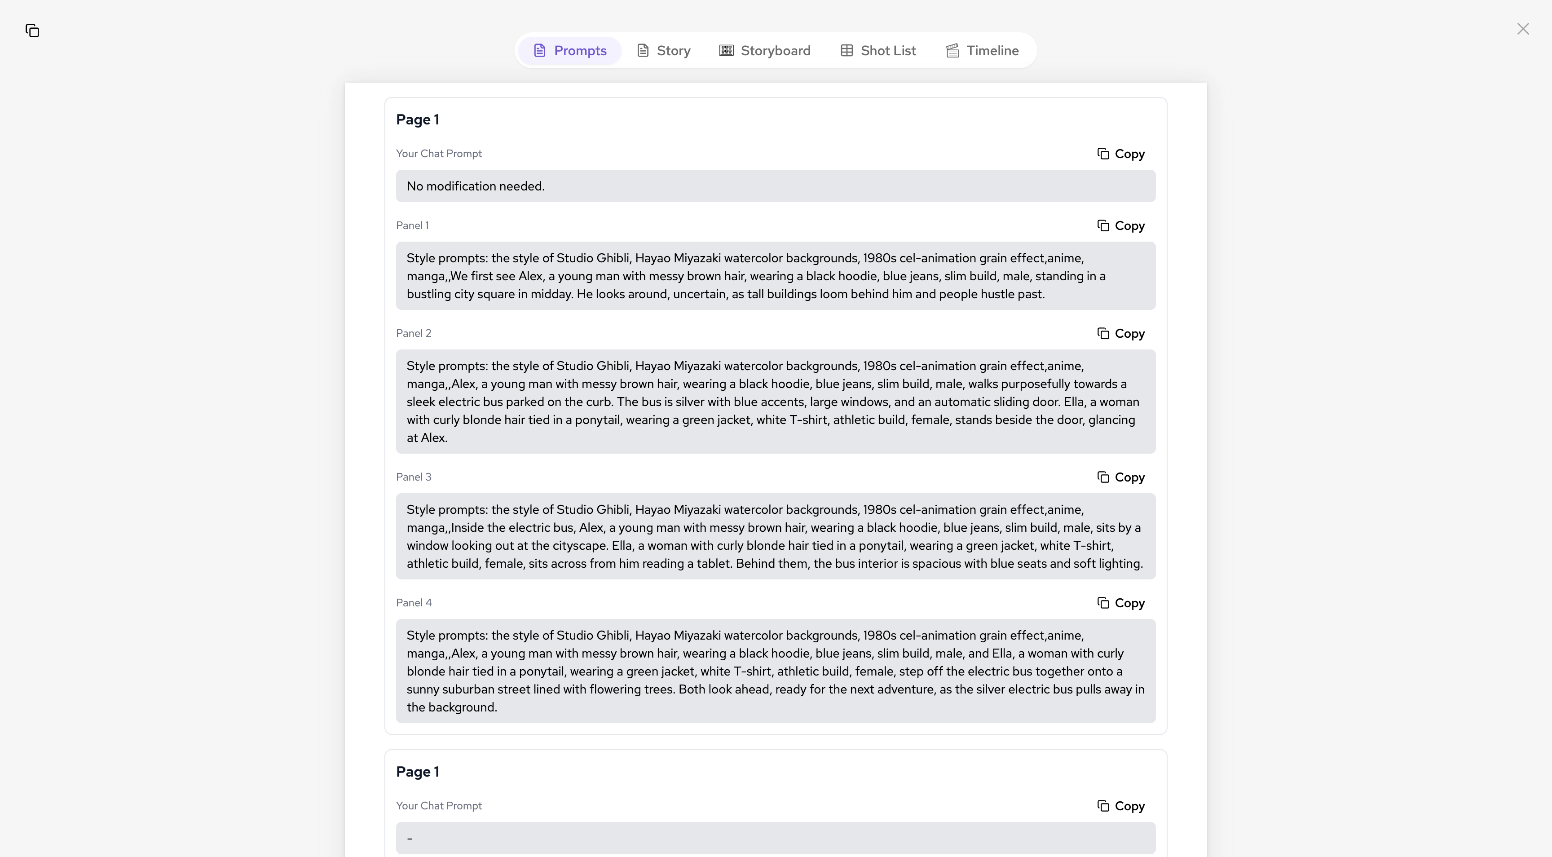Switch to the Story tab

pos(663,51)
